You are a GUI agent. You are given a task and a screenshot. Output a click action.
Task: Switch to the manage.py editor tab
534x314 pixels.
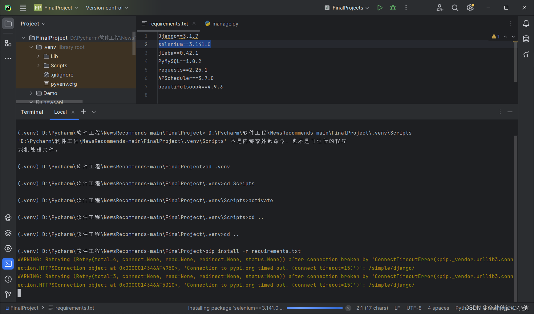tap(222, 24)
